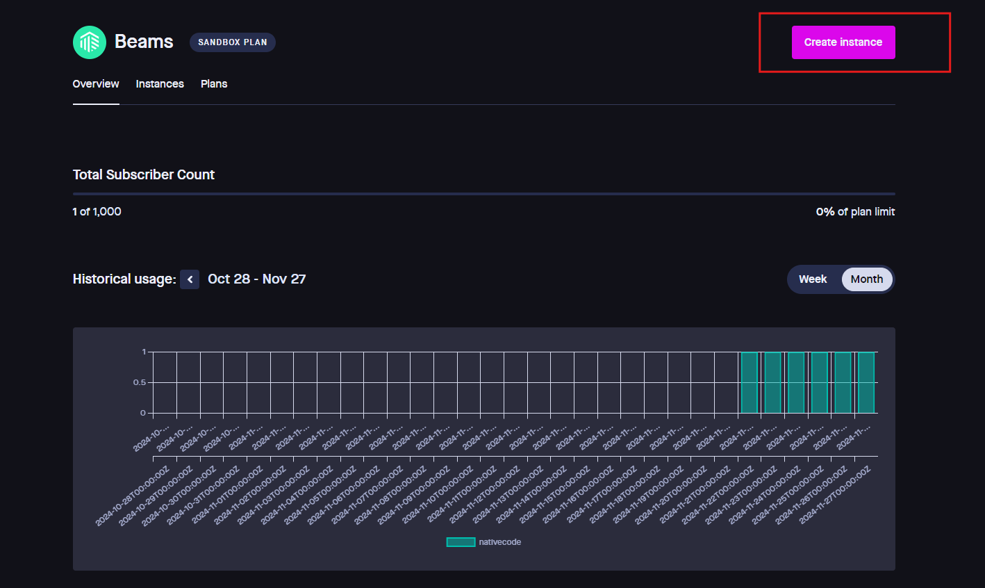Click the chart bar for November 22
985x588 pixels.
coord(749,383)
